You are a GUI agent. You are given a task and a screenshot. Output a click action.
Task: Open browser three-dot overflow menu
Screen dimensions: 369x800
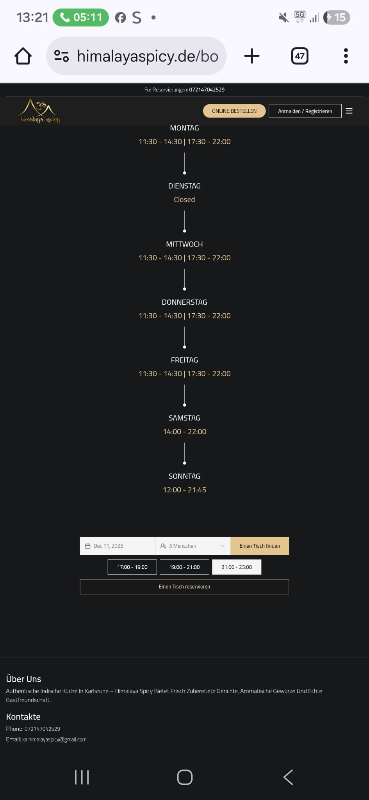346,56
